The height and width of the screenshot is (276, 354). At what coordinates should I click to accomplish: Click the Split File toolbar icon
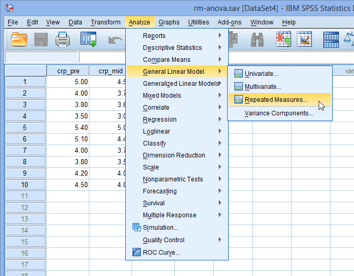click(x=331, y=40)
